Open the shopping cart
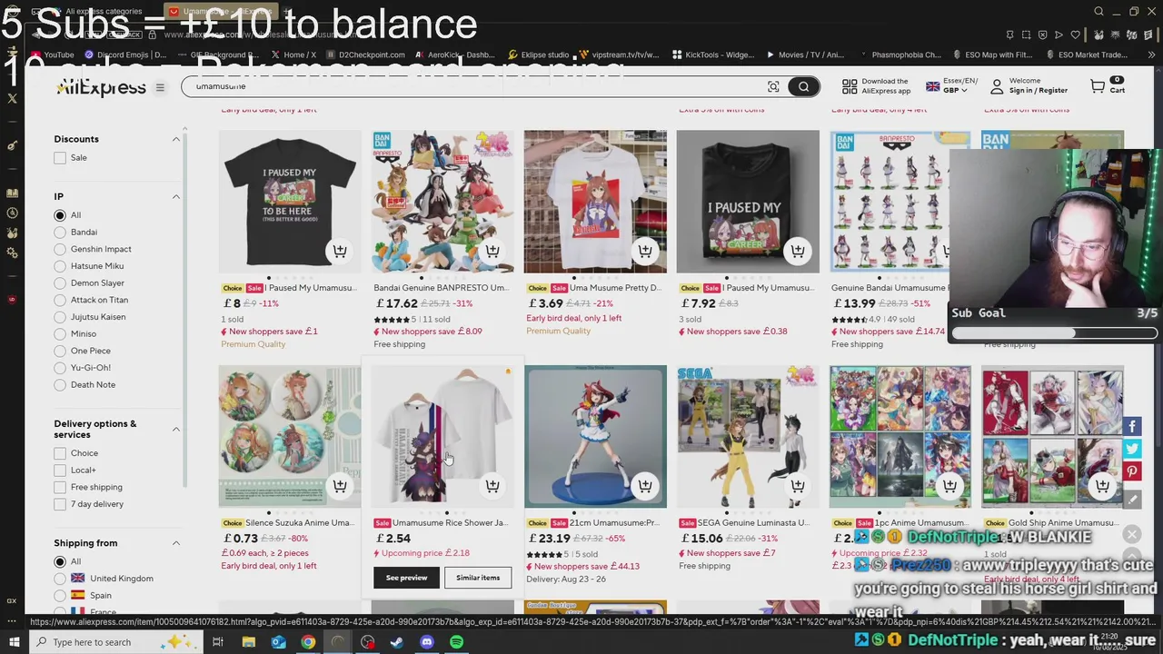Viewport: 1163px width, 654px height. pyautogui.click(x=1107, y=85)
